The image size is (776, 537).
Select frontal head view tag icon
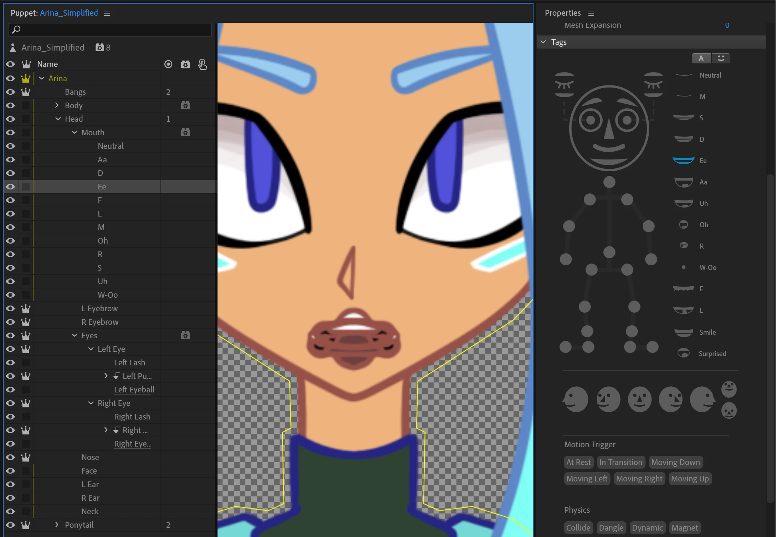click(639, 399)
